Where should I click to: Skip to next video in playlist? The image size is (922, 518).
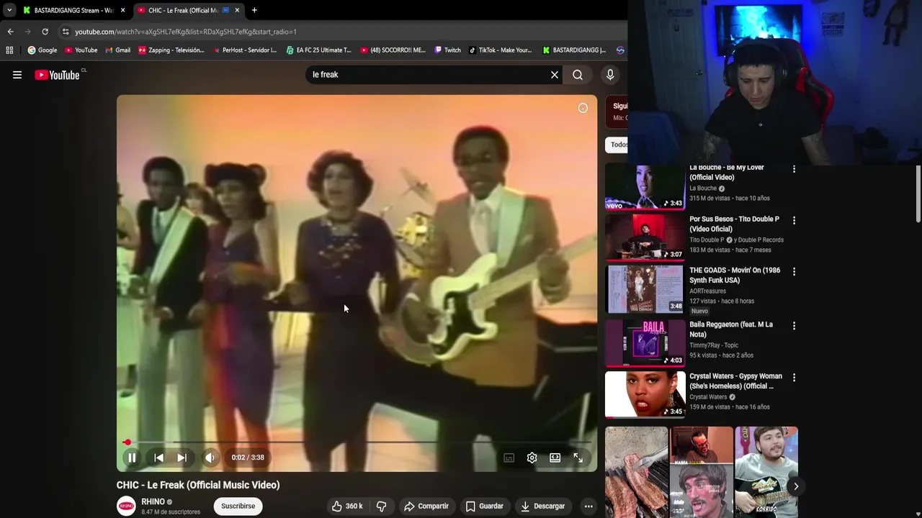click(182, 458)
